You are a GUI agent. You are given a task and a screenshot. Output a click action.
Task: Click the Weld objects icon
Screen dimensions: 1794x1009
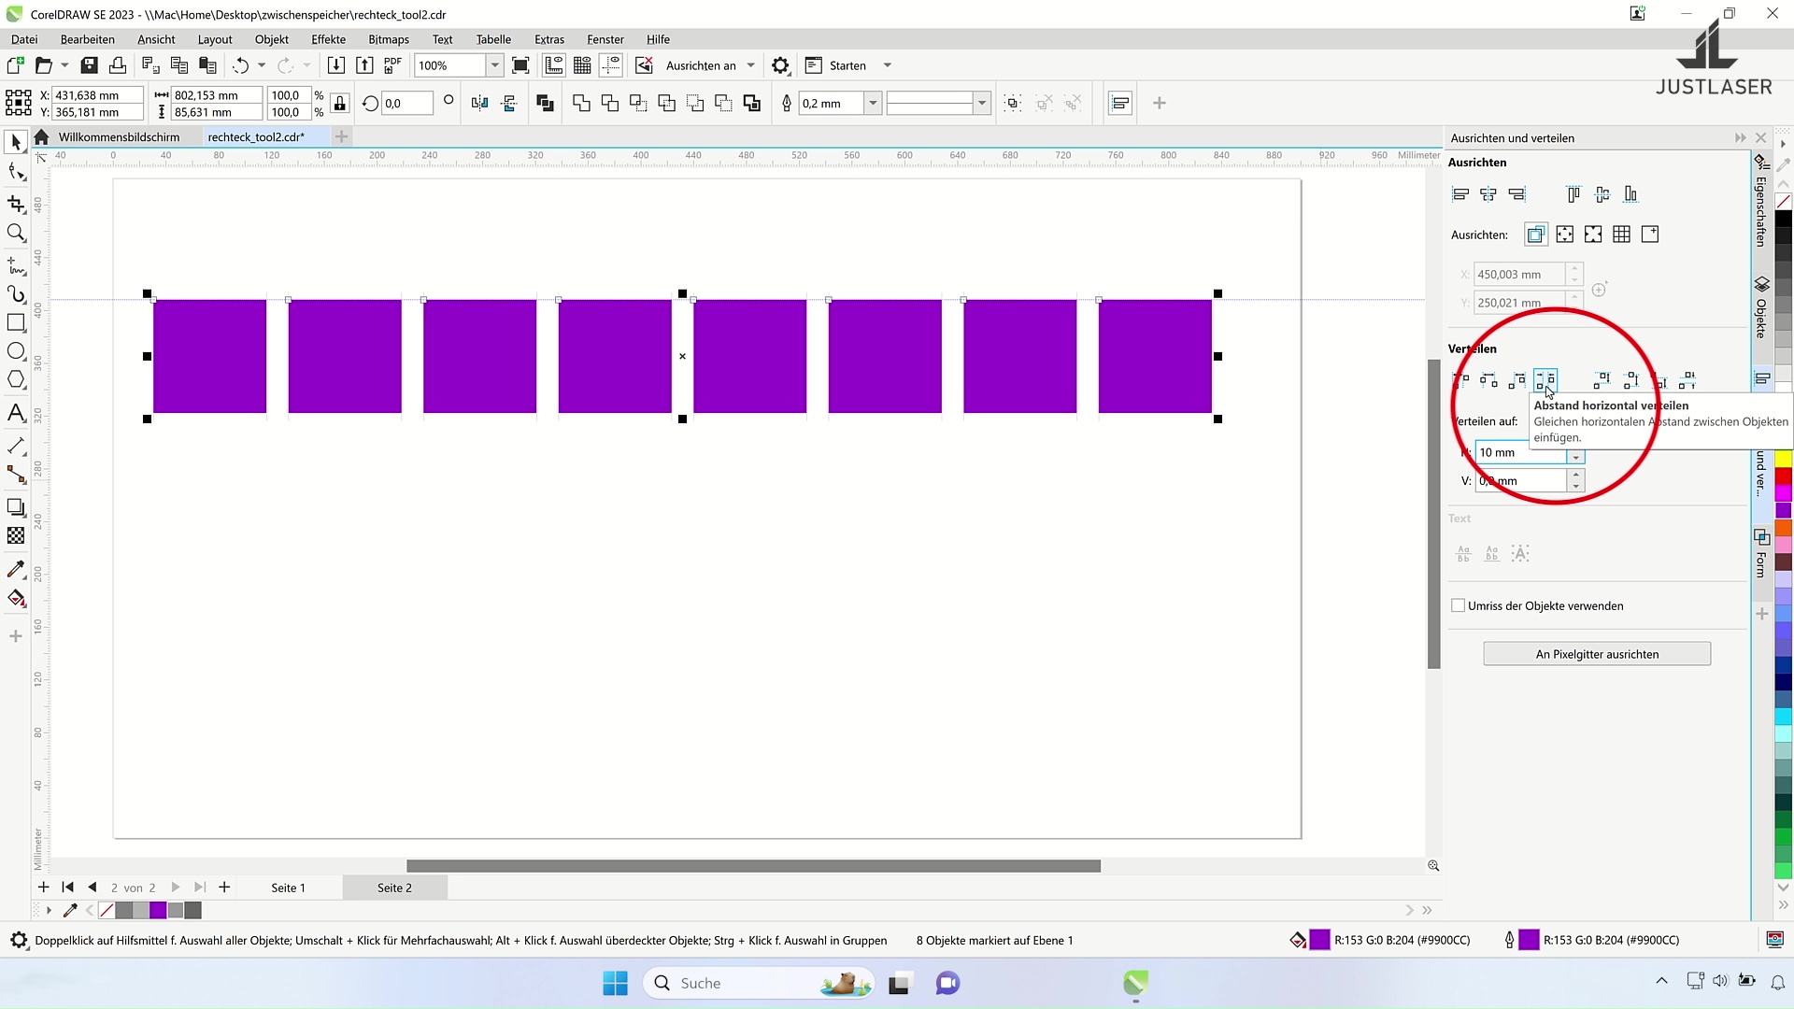581,103
